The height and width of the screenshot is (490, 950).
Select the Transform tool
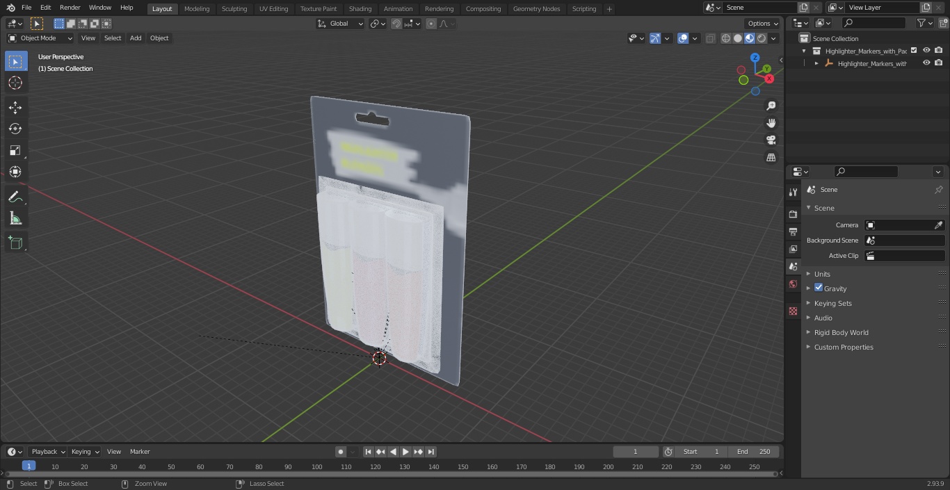[15, 172]
